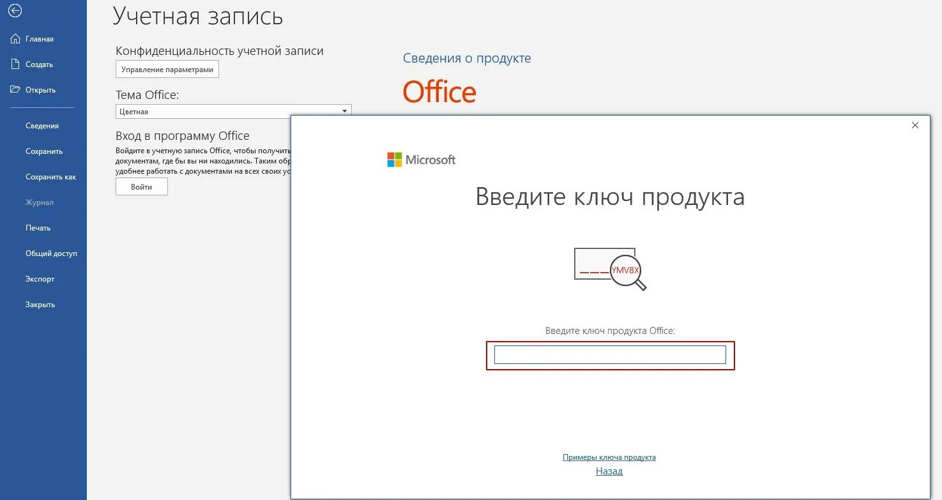Viewport: 942px width, 500px height.
Task: Click the Журнал sidebar entry
Action: click(x=40, y=202)
